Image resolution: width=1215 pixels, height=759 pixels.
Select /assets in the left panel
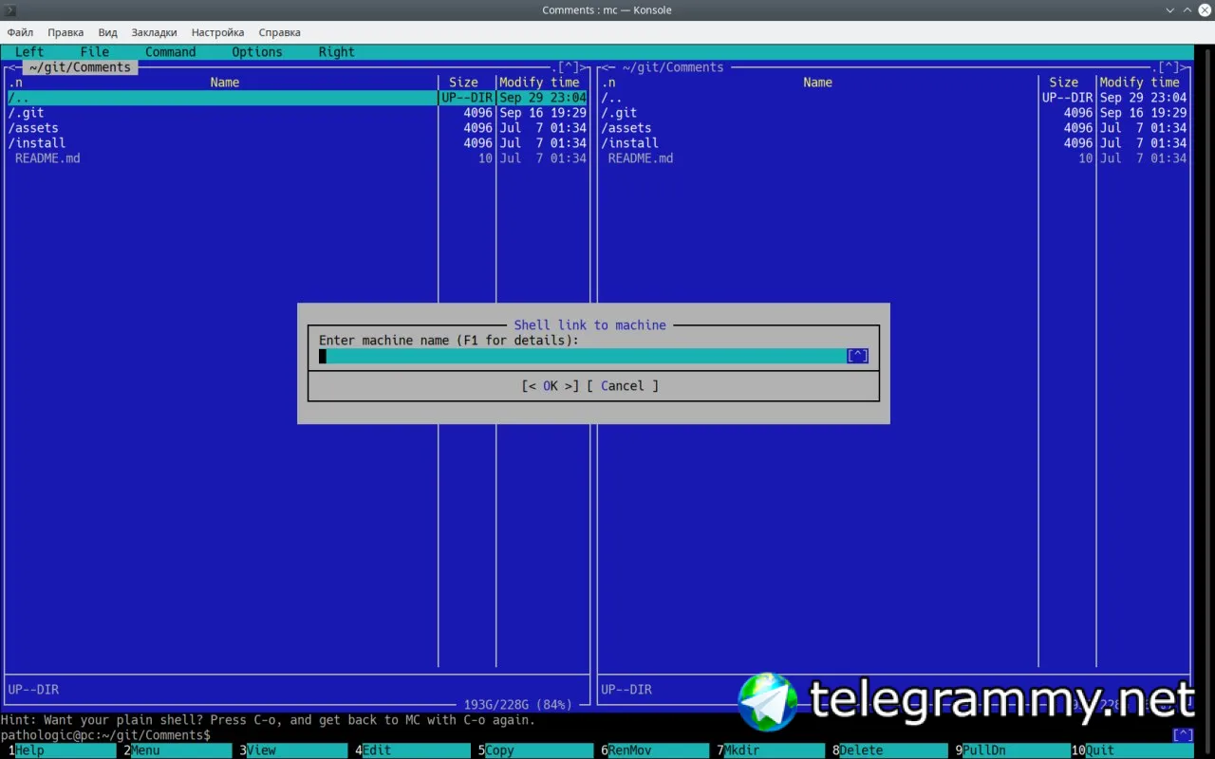[x=297, y=128]
